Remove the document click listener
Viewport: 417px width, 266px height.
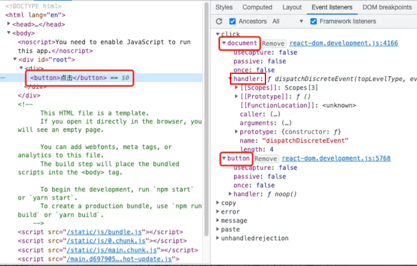pos(274,43)
